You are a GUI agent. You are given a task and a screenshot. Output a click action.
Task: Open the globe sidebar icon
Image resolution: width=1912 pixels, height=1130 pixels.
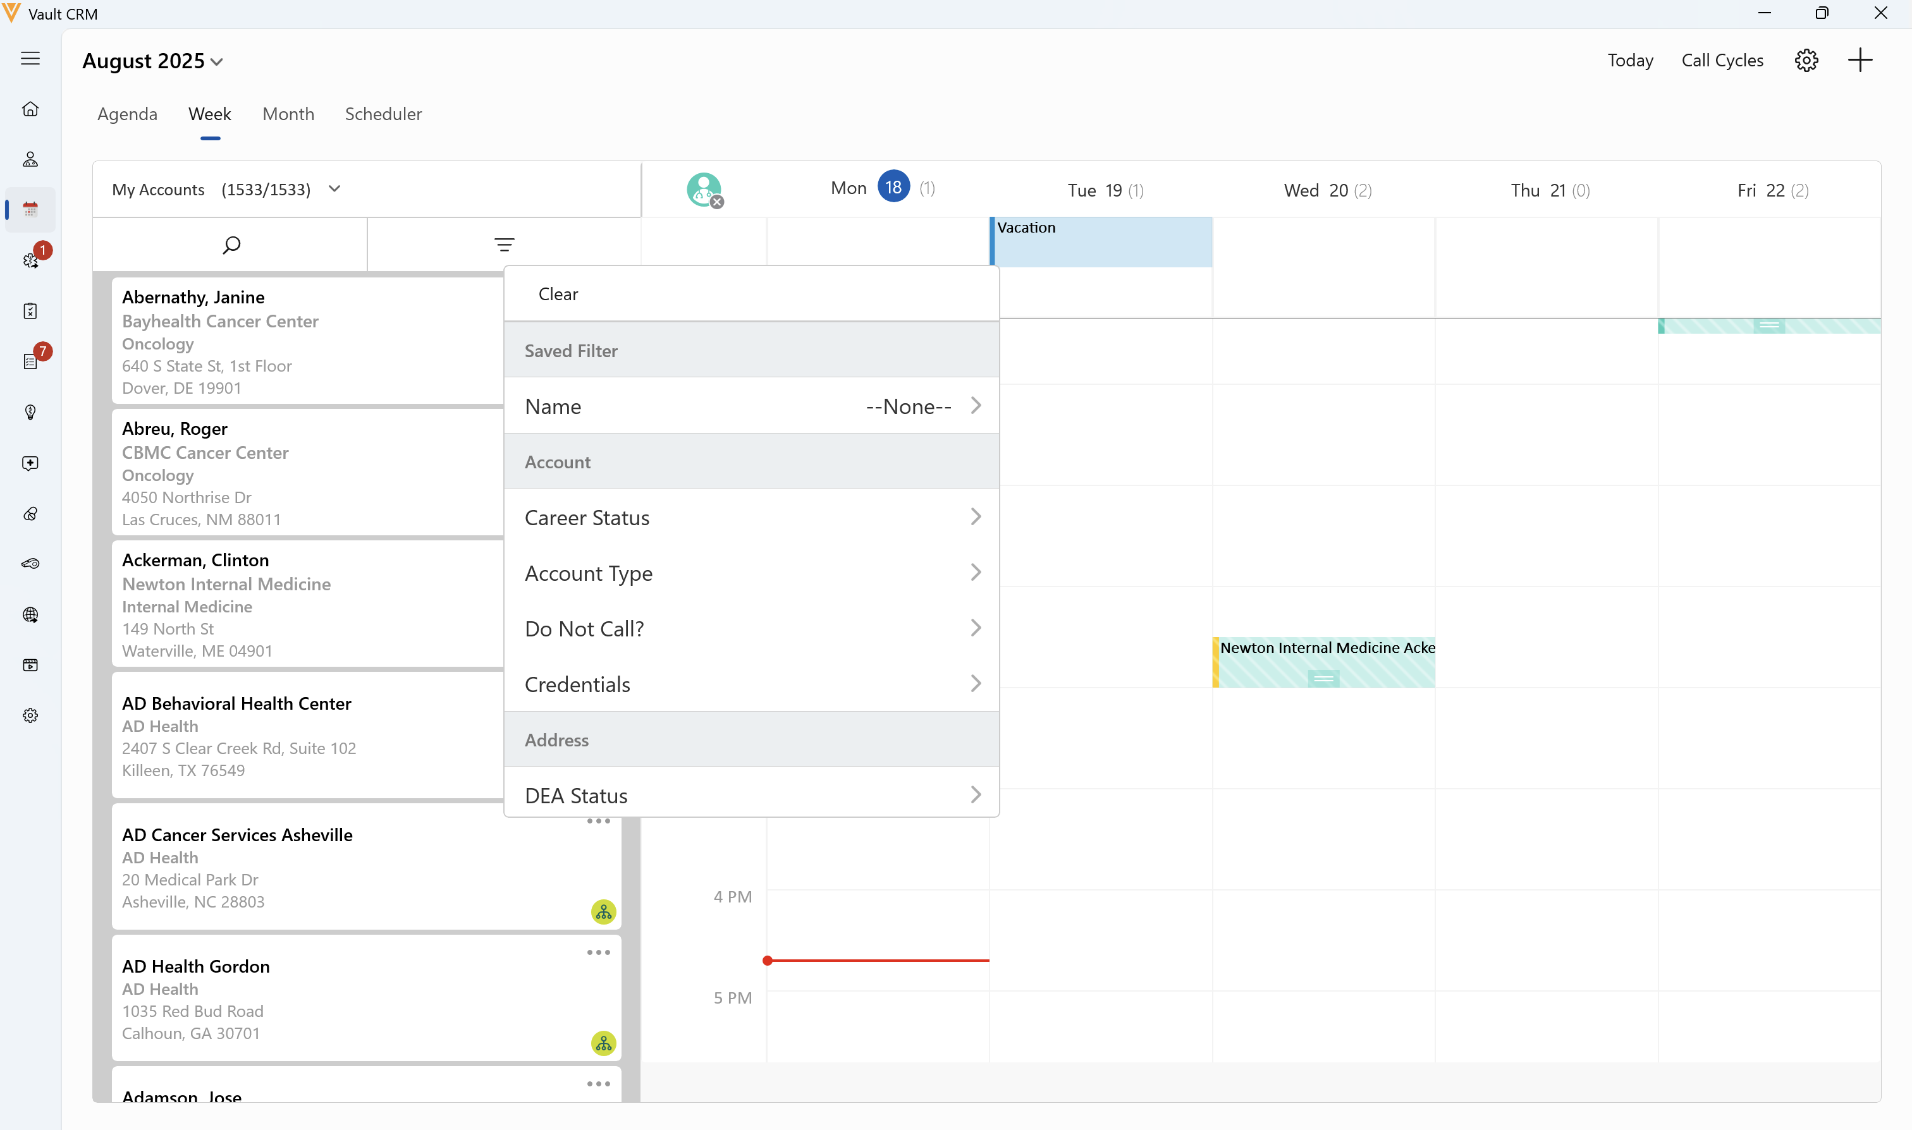(x=30, y=614)
